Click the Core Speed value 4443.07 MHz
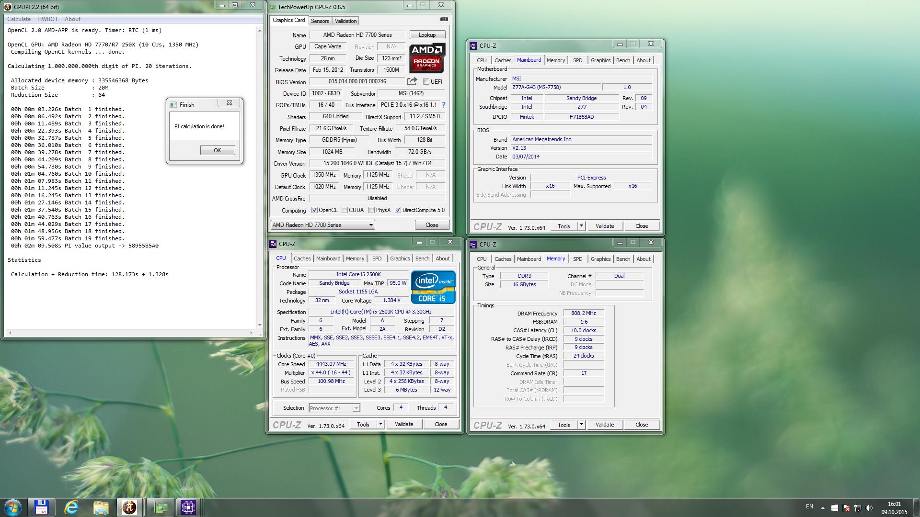 (332, 364)
